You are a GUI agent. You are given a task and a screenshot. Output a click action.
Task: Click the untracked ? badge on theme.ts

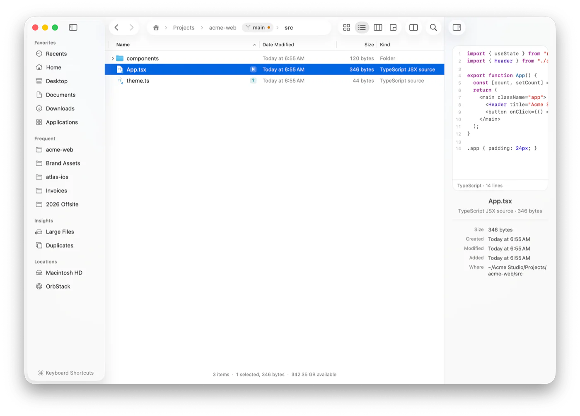tap(253, 81)
